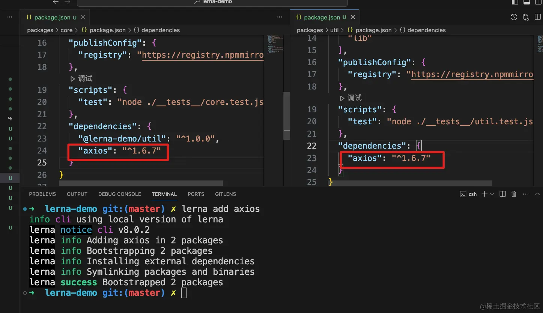Open registry URL link in util package.json
Image resolution: width=543 pixels, height=313 pixels.
(472, 75)
